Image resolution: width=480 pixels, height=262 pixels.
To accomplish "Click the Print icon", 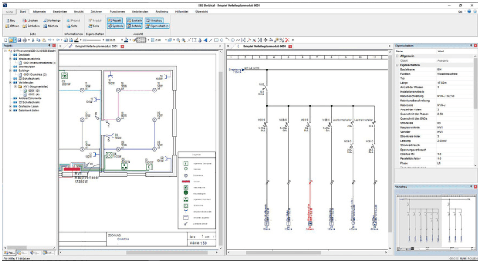I will pyautogui.click(x=24, y=39).
